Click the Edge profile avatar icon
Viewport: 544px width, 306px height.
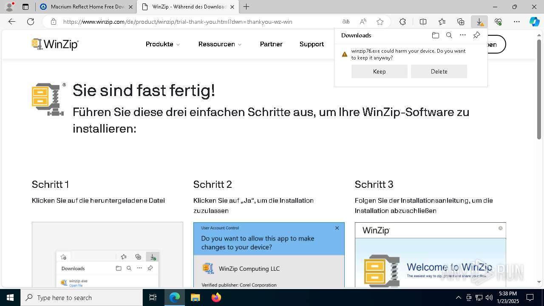point(9,7)
